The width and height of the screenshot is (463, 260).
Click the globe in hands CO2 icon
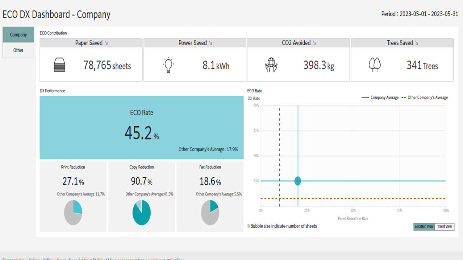tap(271, 65)
